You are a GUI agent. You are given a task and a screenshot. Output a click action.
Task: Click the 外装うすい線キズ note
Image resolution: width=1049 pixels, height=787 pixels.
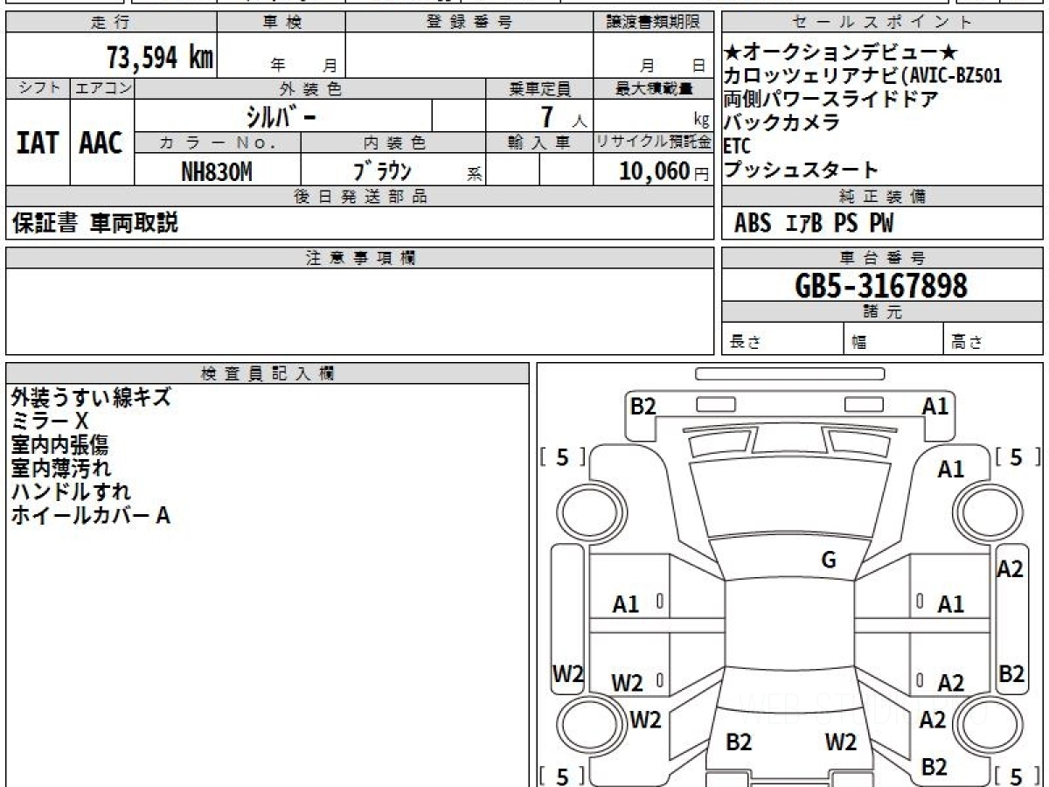pos(91,398)
